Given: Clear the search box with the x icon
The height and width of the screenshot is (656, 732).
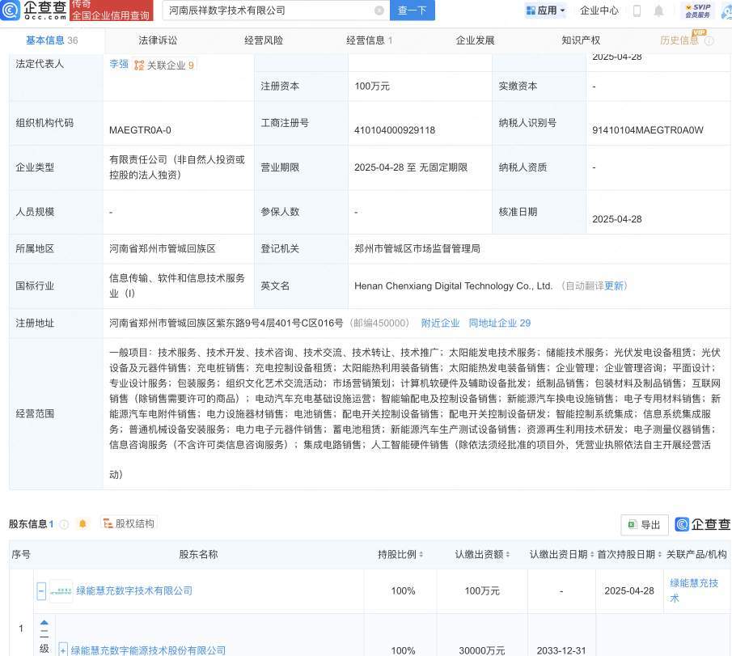Looking at the screenshot, I should click(379, 11).
